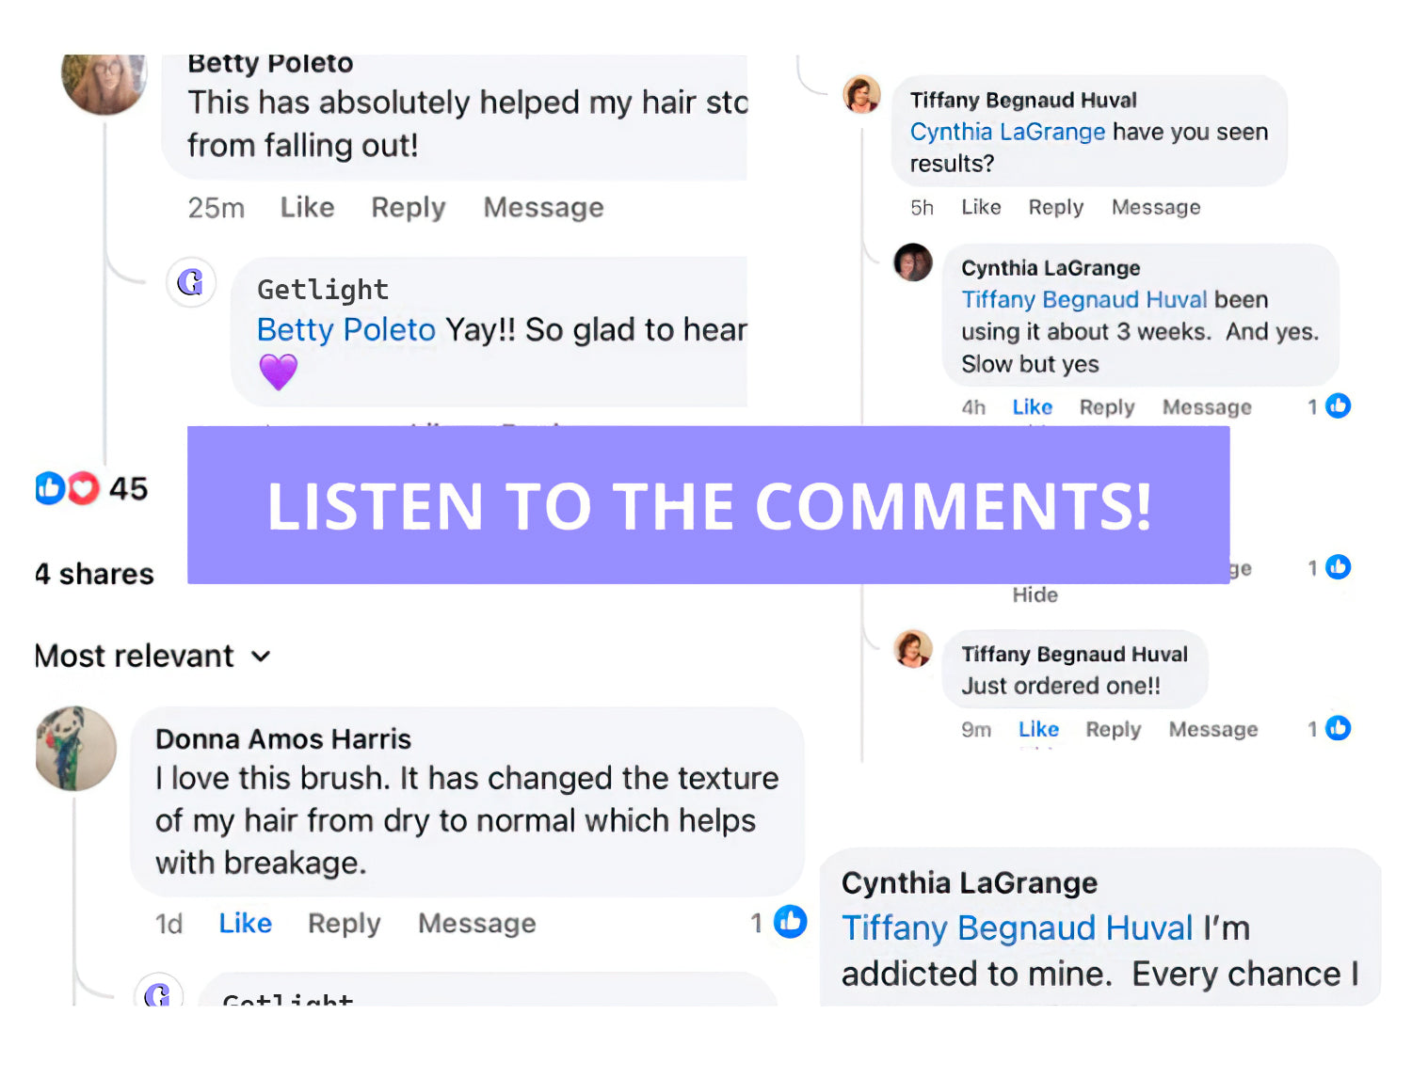
Task: Toggle Like on 'Just ordered one!!' comment
Action: (x=1038, y=729)
